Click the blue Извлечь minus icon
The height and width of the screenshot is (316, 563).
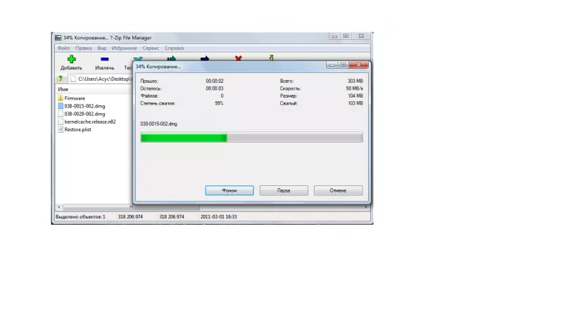click(104, 59)
